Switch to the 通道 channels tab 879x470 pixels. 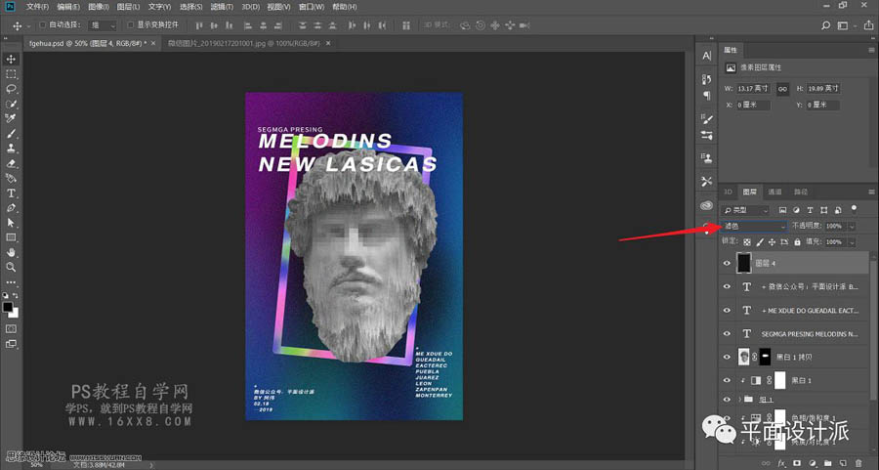(x=774, y=192)
